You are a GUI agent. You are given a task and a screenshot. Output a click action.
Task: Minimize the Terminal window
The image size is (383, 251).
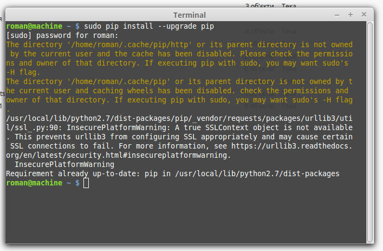337,15
